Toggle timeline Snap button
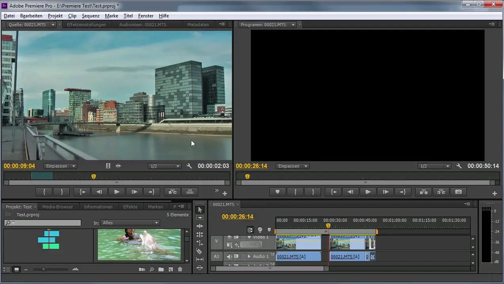Image resolution: width=504 pixels, height=284 pixels. click(250, 230)
